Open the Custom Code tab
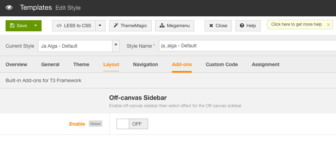Image resolution: width=336 pixels, height=158 pixels. click(x=222, y=64)
